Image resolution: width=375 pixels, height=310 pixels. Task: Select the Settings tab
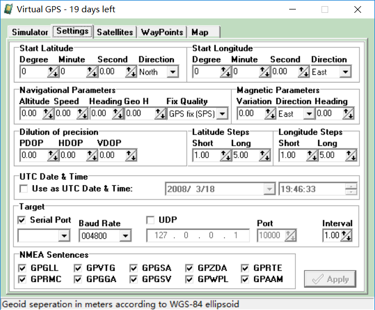(x=72, y=31)
